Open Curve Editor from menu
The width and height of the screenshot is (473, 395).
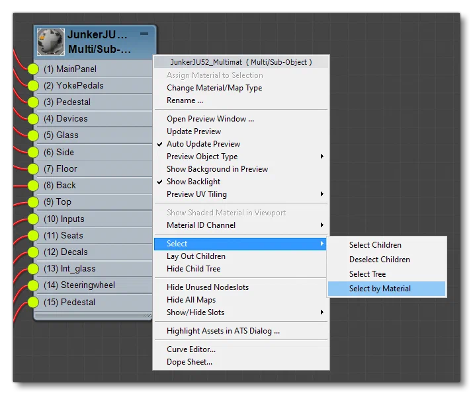pos(241,349)
